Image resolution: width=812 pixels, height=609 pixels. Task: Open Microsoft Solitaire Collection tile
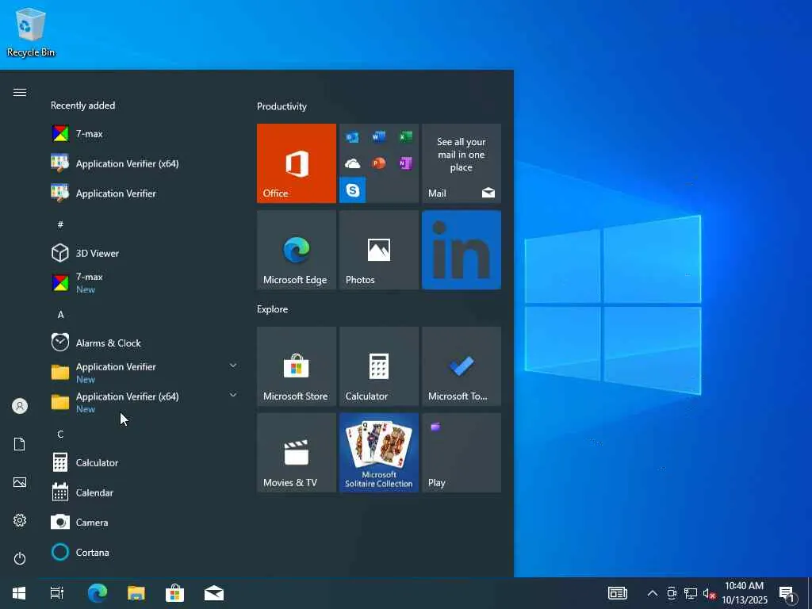point(378,452)
